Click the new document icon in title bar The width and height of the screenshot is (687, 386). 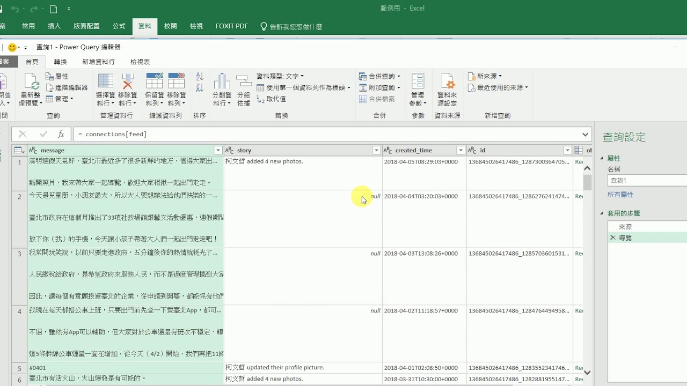tap(53, 9)
